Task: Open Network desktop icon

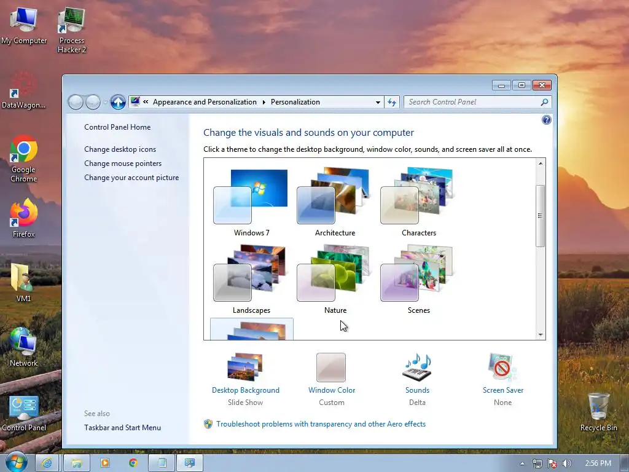Action: 24,347
